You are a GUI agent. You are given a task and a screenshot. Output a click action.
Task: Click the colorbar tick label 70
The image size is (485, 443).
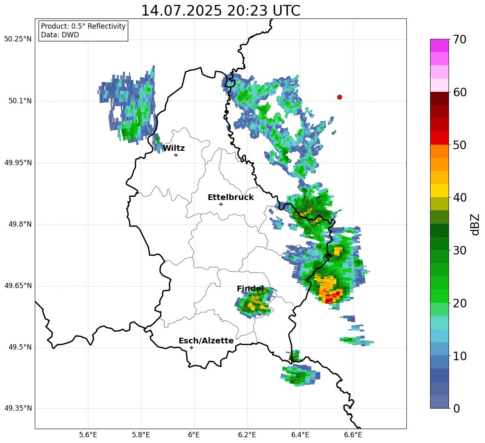460,39
